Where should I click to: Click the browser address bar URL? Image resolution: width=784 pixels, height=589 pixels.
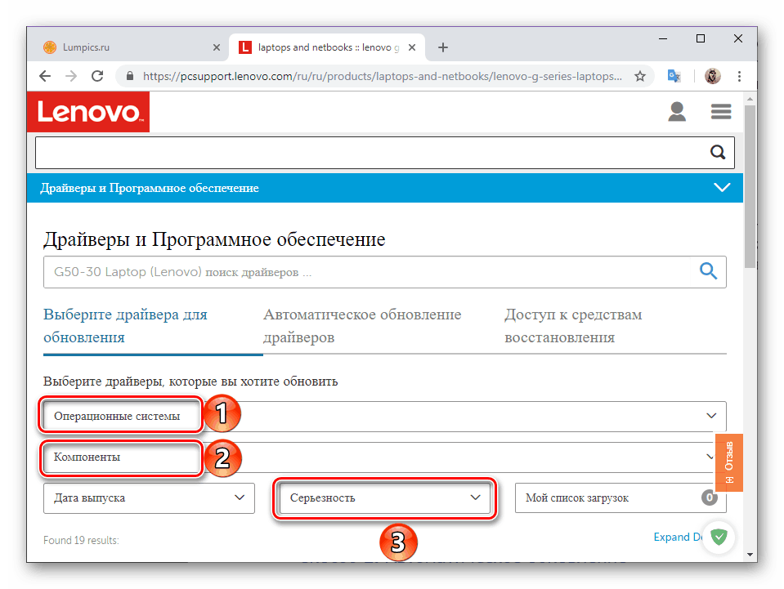[x=382, y=76]
